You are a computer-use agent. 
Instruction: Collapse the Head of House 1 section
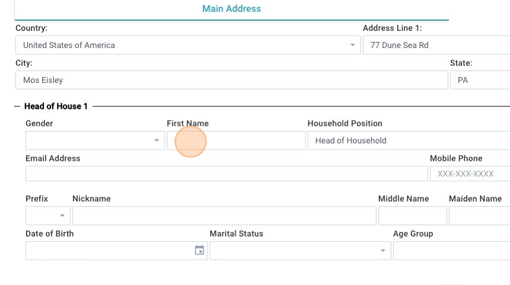tap(18, 106)
